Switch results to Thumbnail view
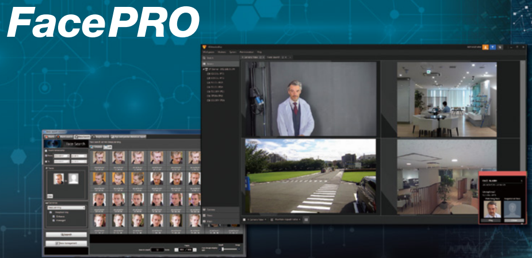This screenshot has height=258, width=532. click(x=95, y=147)
